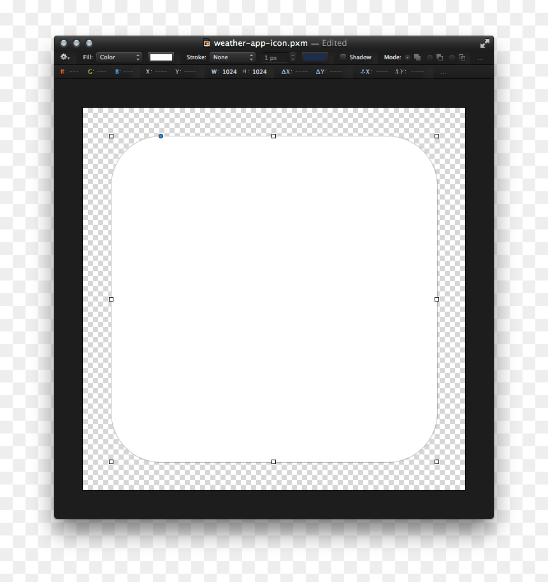Zoom the window with the third title button
The image size is (548, 582).
pyautogui.click(x=89, y=43)
